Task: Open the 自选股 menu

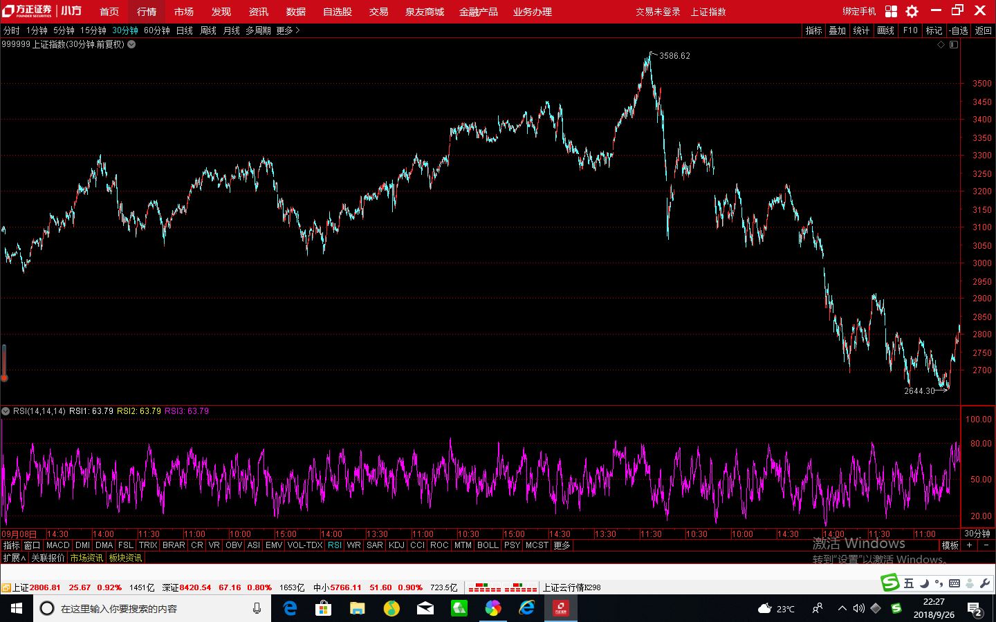Action: coord(338,12)
